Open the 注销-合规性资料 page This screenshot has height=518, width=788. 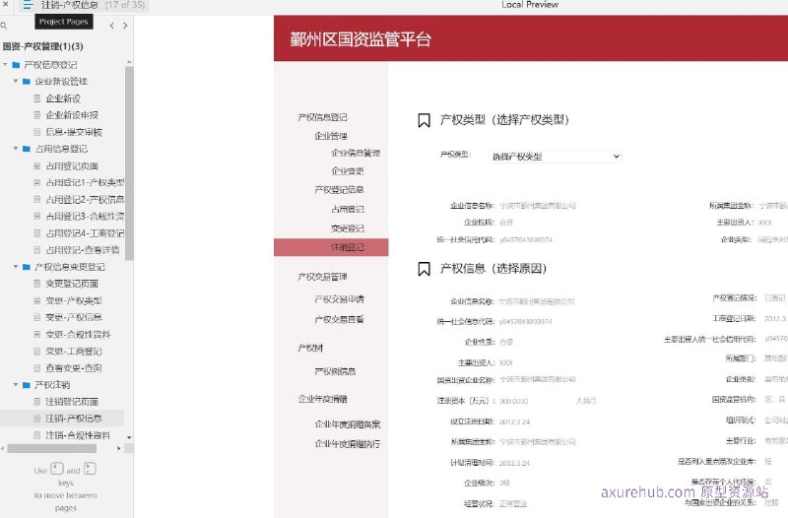(x=78, y=435)
